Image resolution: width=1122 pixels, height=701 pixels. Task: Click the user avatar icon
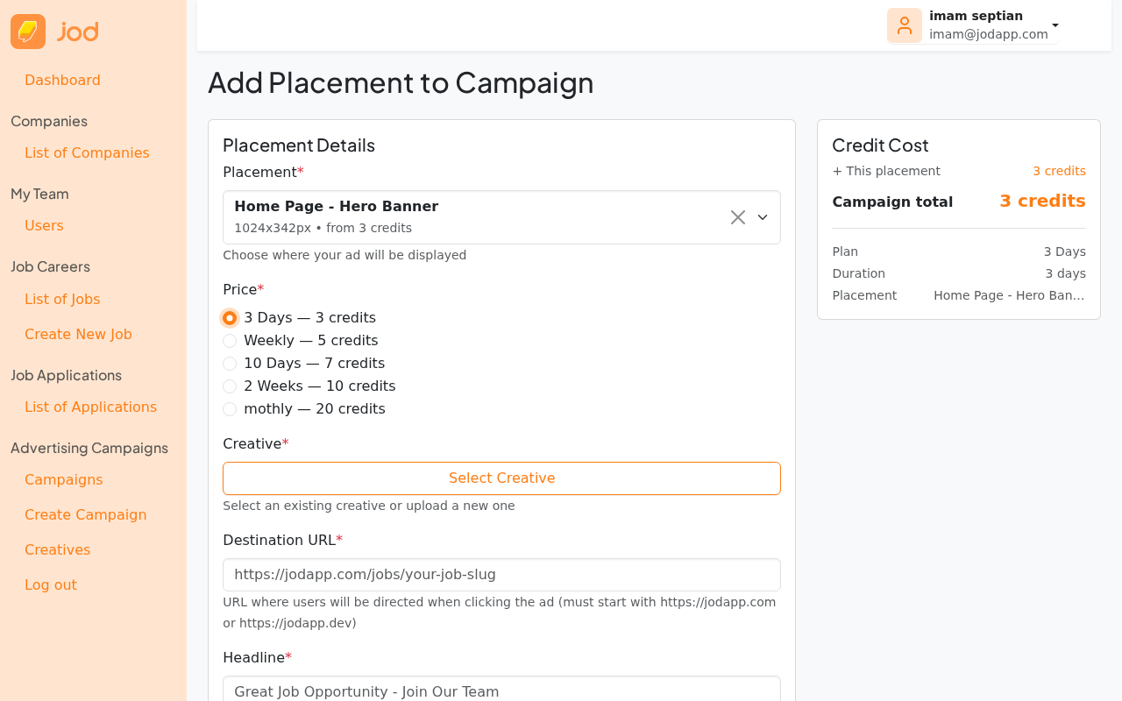tap(904, 25)
